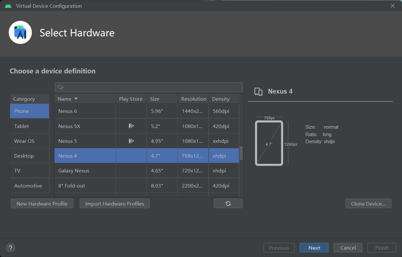Click the Play Store icon for Nexus 5X
This screenshot has width=402, height=257.
pos(131,126)
